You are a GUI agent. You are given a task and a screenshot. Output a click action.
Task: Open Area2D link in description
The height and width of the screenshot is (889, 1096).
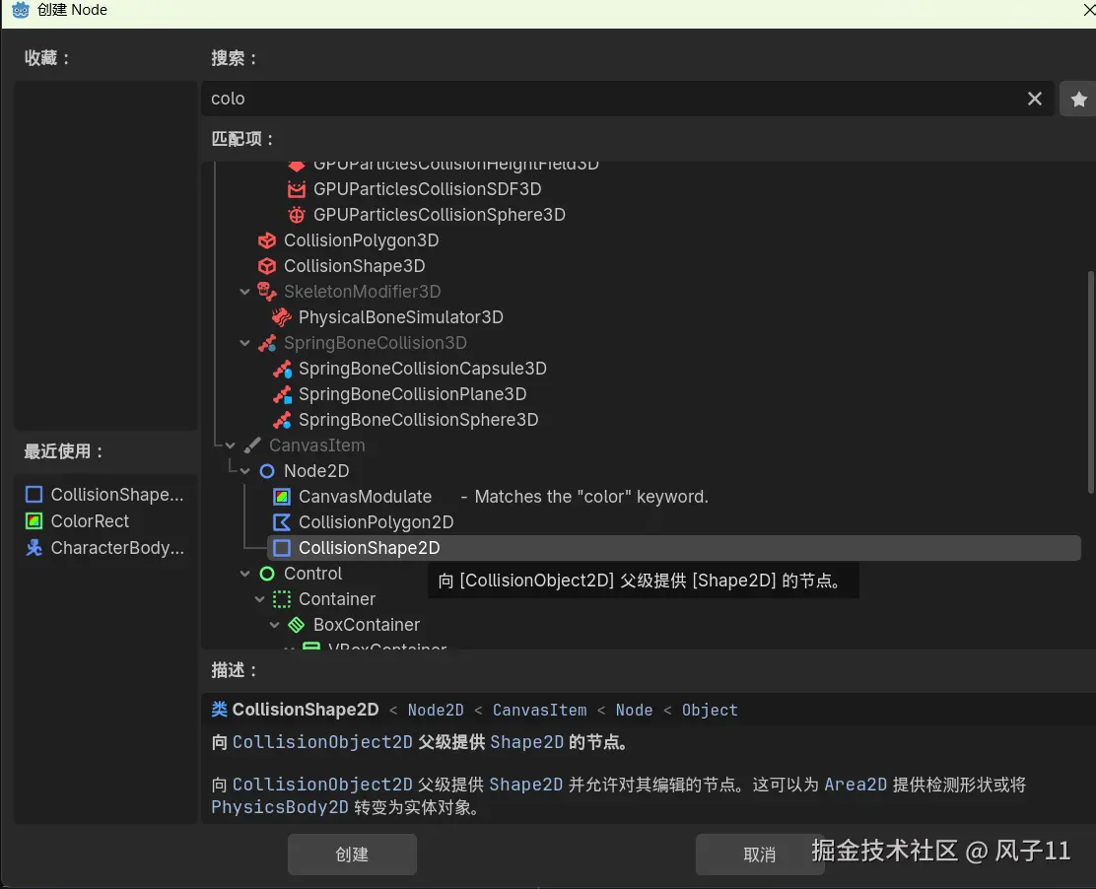[856, 785]
